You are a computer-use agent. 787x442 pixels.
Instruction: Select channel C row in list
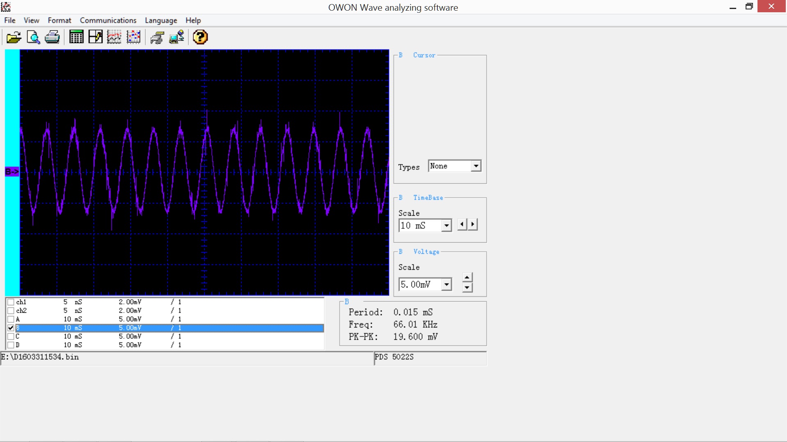165,336
